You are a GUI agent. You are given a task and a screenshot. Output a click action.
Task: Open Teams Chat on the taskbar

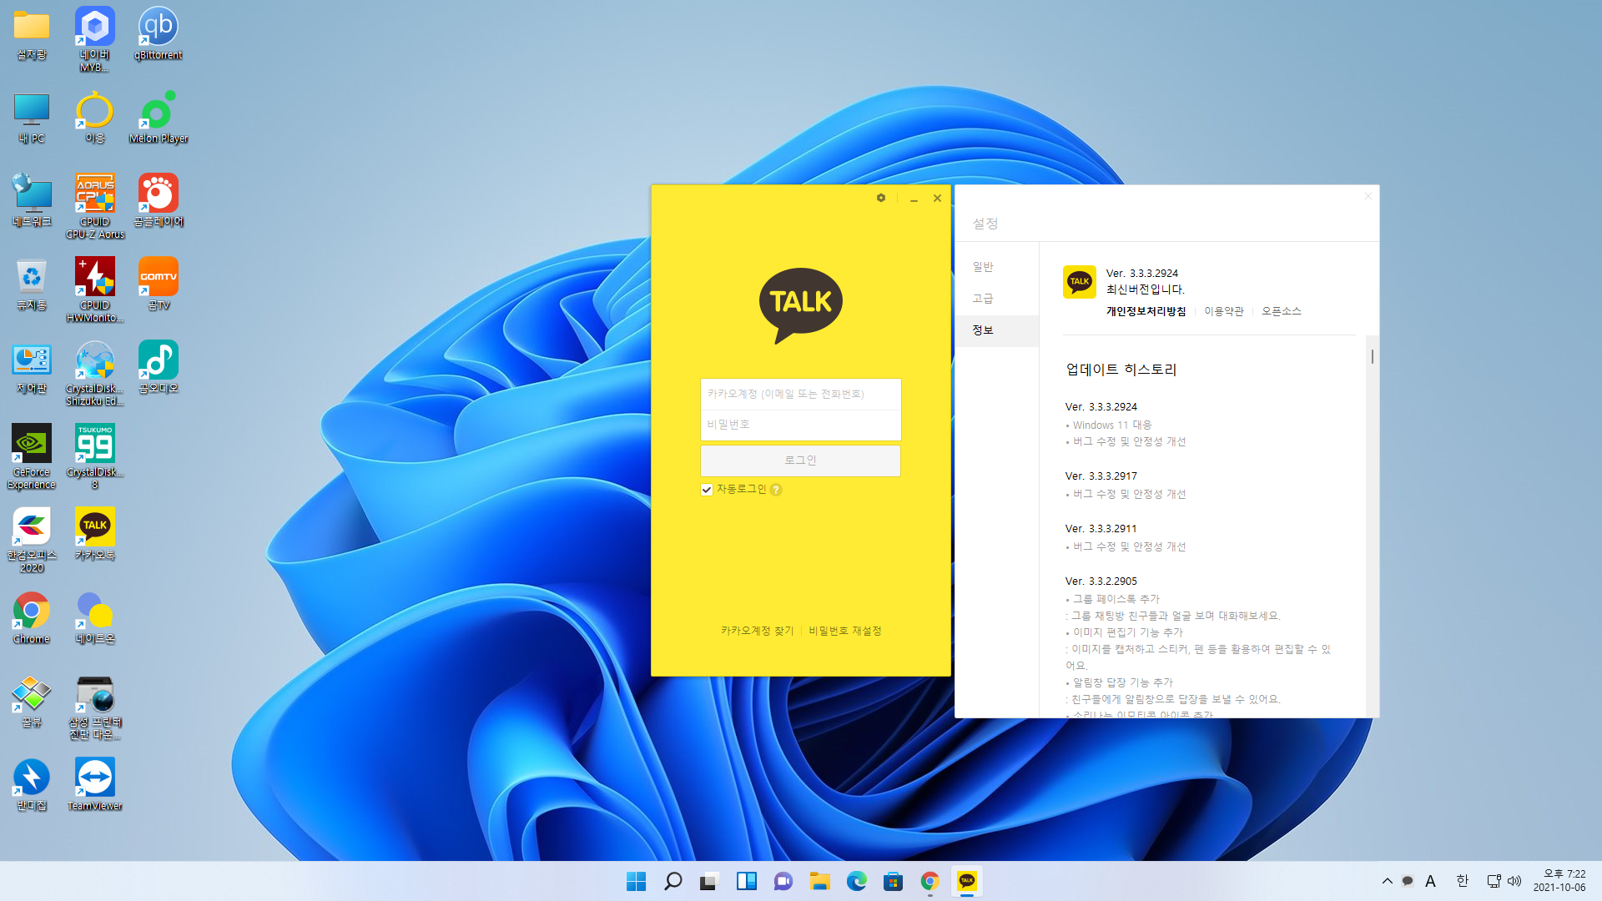[783, 881]
